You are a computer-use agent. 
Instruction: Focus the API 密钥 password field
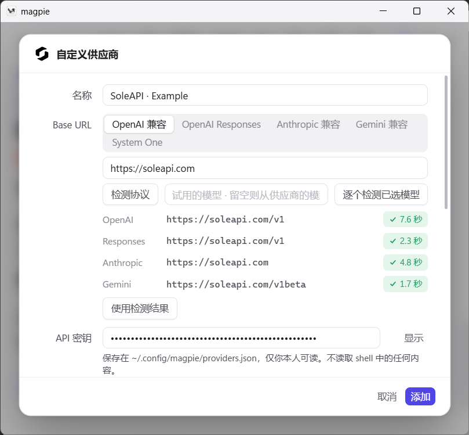point(241,338)
